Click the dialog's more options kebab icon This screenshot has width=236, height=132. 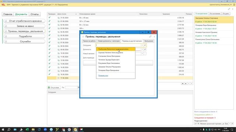pyautogui.click(x=154, y=37)
